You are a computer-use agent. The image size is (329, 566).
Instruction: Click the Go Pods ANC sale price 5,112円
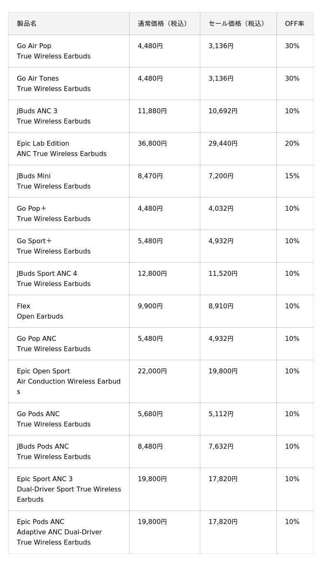pos(221,414)
